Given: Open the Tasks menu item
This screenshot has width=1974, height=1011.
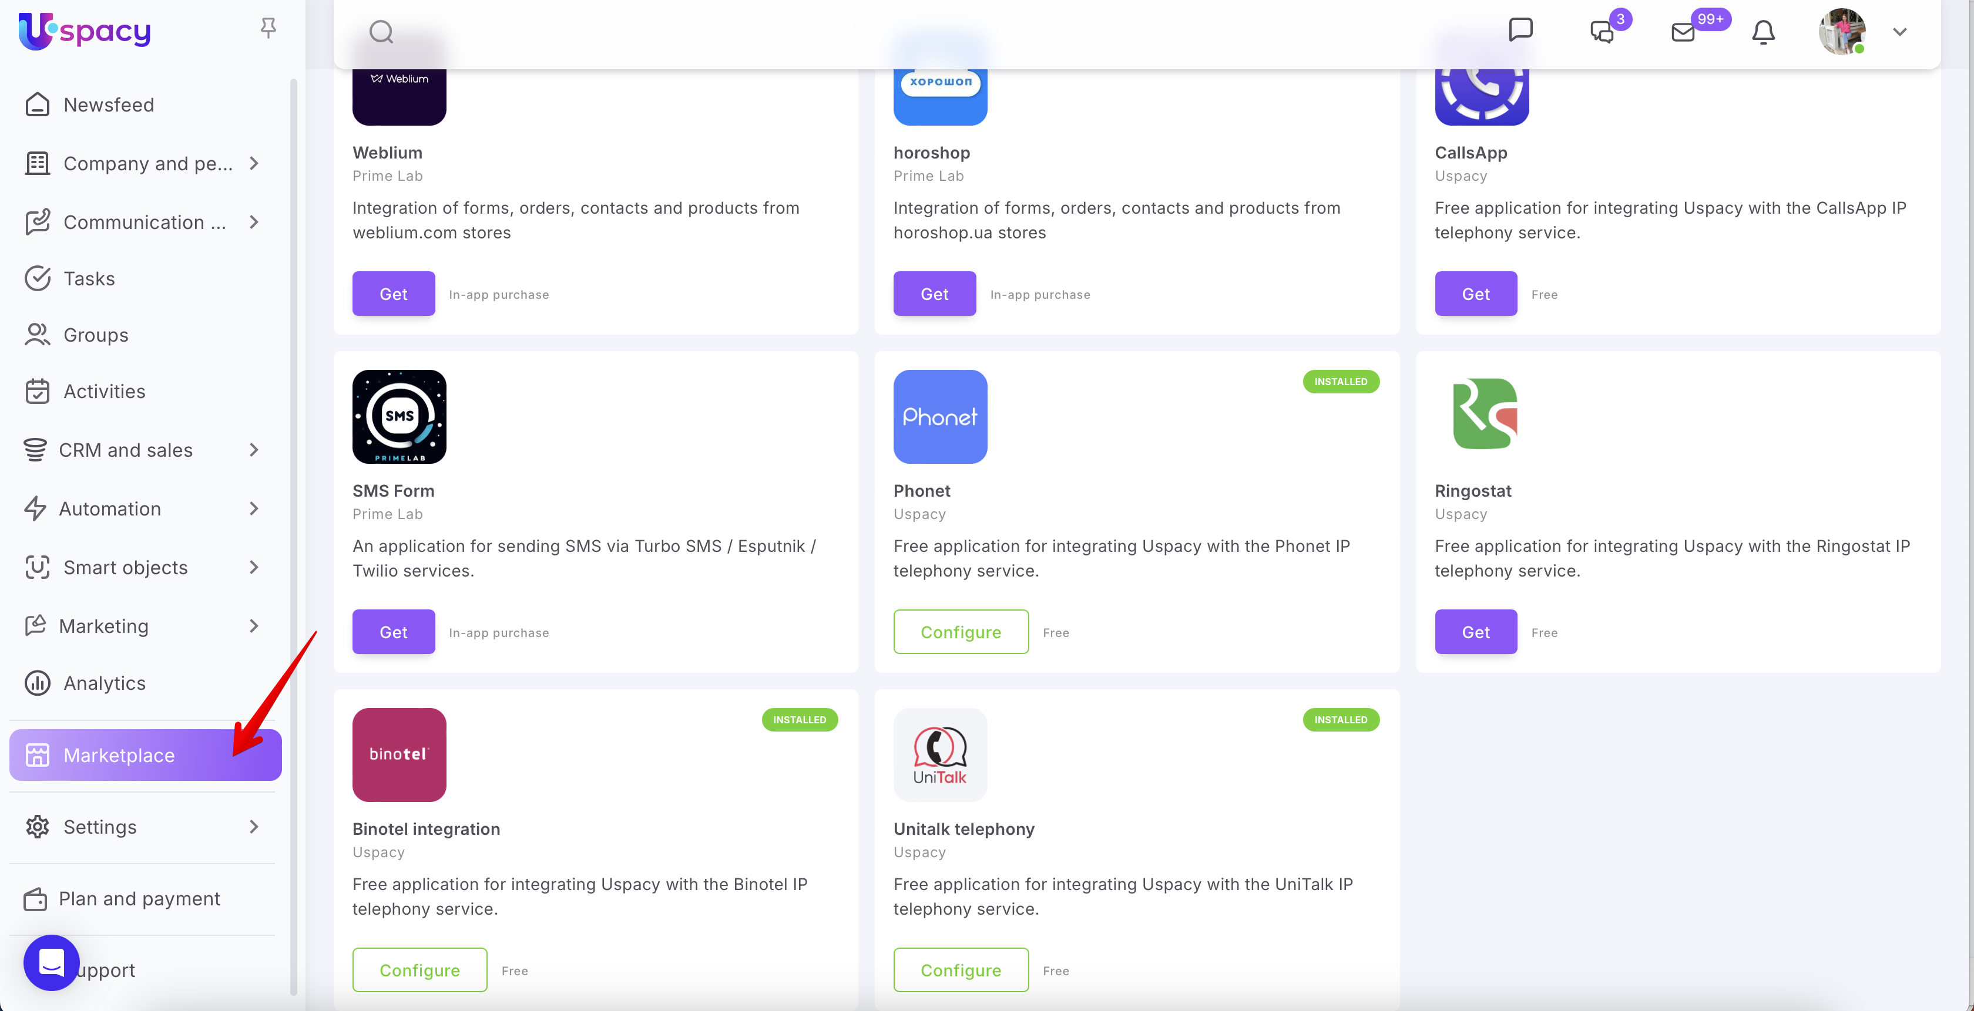Looking at the screenshot, I should click(89, 279).
